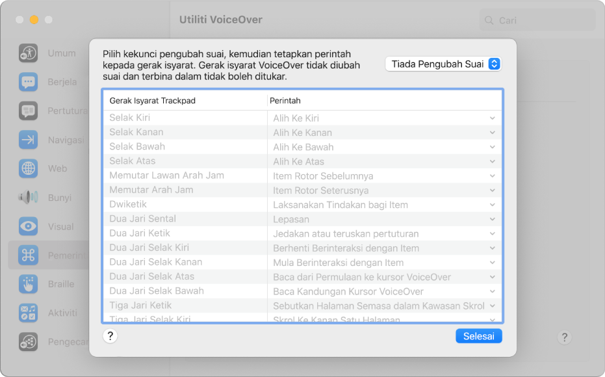
Task: Open the Aktiviti category icon
Action: click(28, 313)
